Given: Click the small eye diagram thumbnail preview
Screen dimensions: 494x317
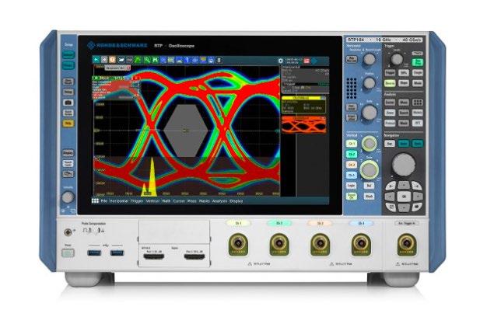Looking at the screenshot, I should click(303, 124).
